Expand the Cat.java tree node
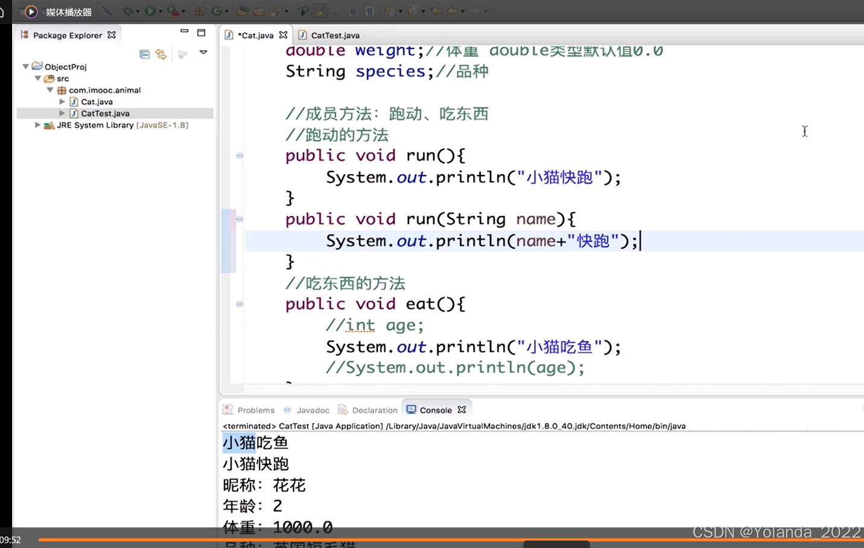This screenshot has height=548, width=864. click(62, 101)
